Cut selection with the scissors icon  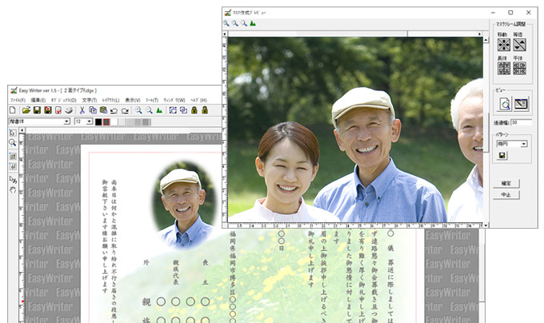click(x=82, y=110)
